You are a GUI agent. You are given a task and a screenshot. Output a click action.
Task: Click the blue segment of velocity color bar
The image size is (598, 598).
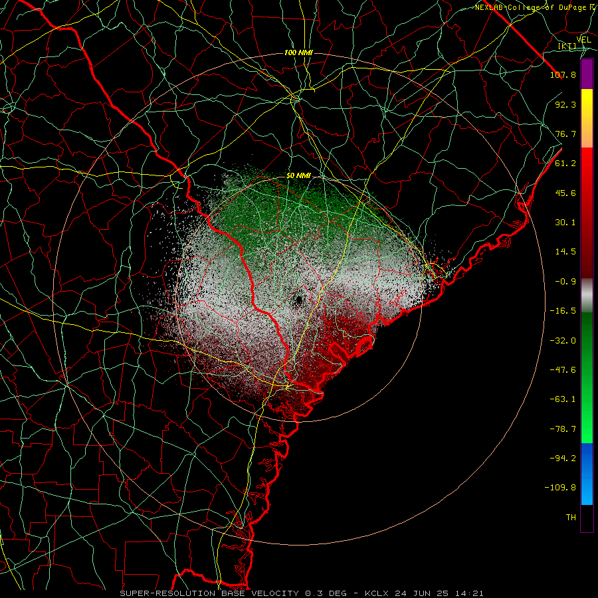(587, 474)
